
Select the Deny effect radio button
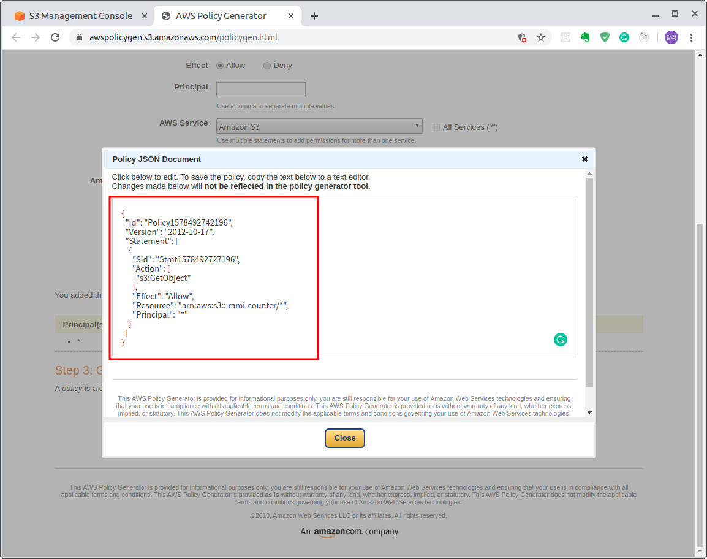point(267,66)
